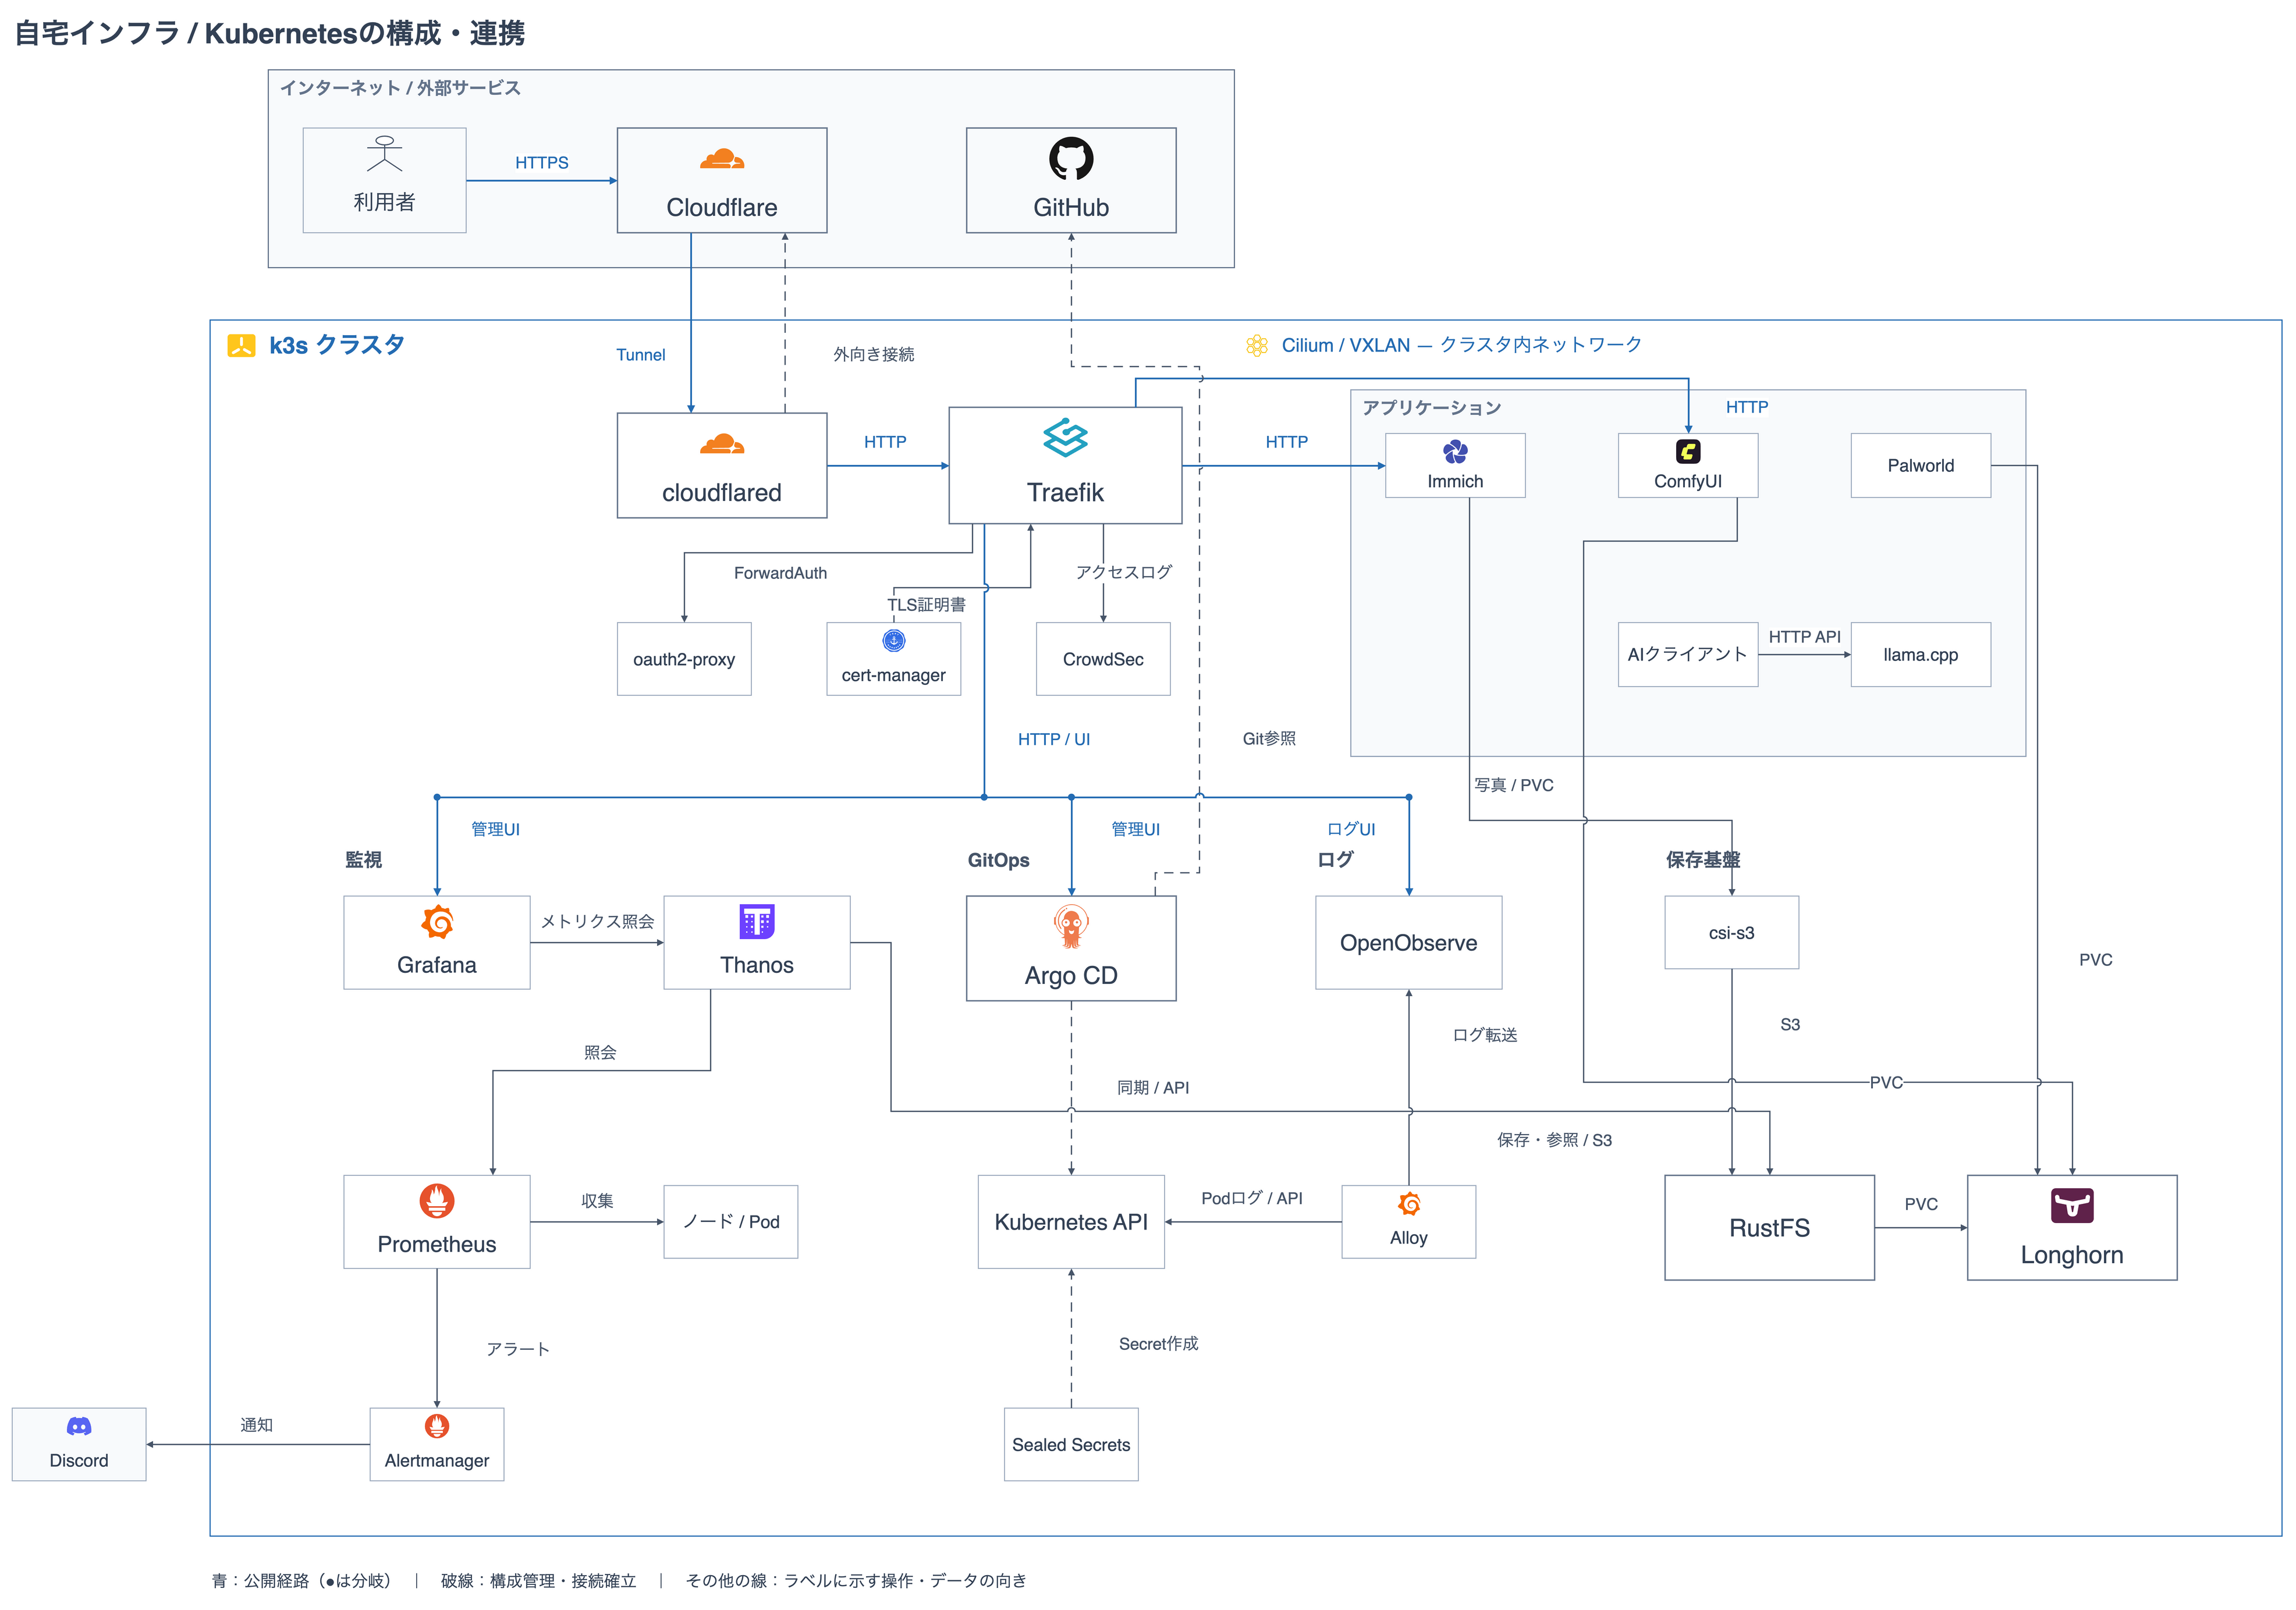Click the Kubernetes API node

coord(1070,1221)
